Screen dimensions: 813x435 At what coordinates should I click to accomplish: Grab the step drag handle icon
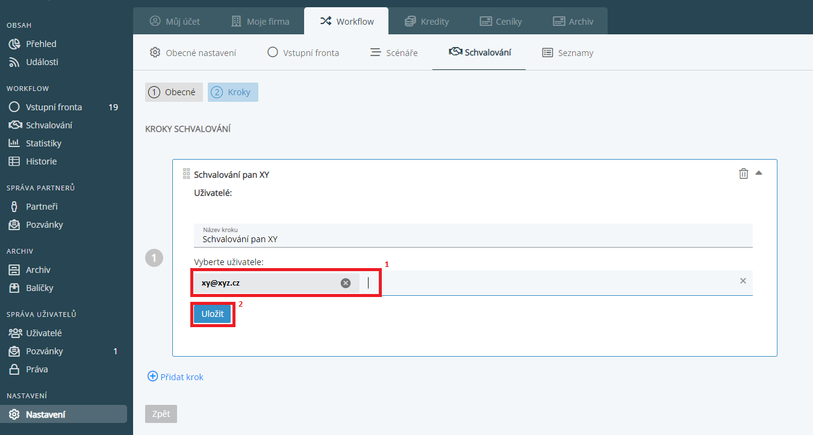point(186,174)
